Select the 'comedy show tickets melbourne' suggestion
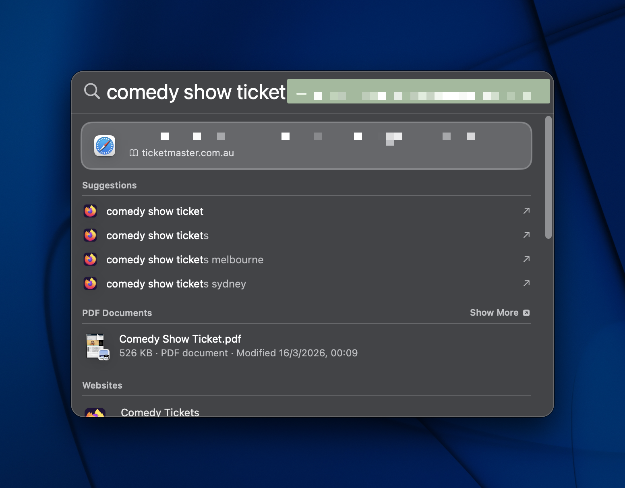625x488 pixels. tap(185, 259)
